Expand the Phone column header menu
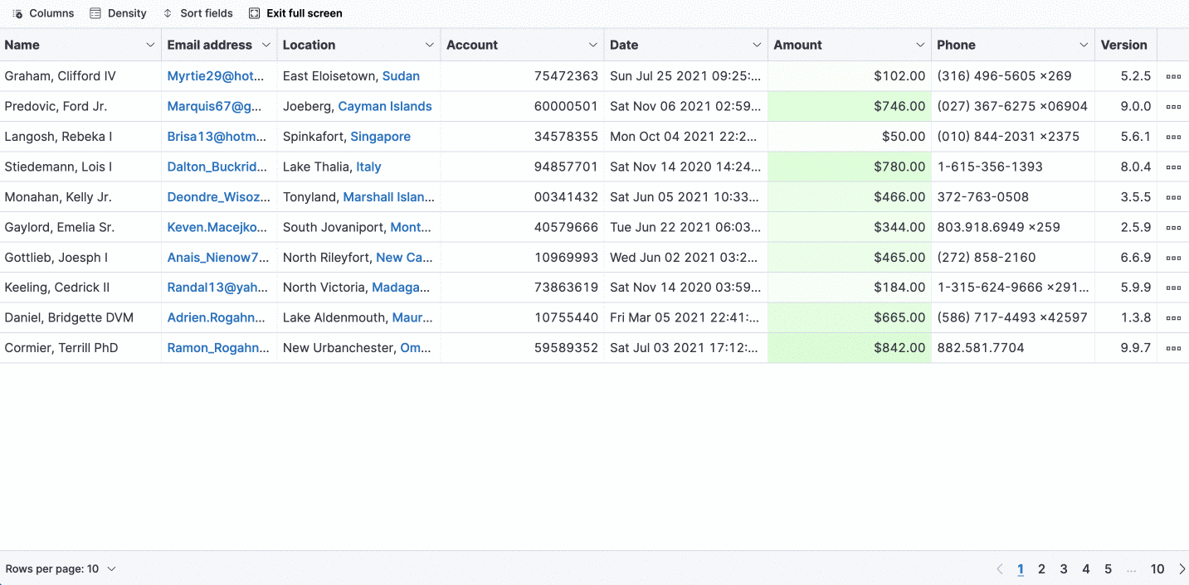 (1084, 45)
